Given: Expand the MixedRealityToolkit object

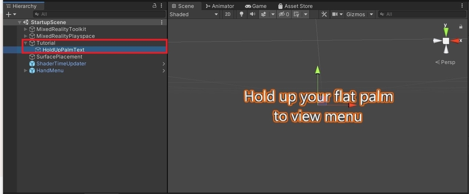Looking at the screenshot, I should pos(26,29).
